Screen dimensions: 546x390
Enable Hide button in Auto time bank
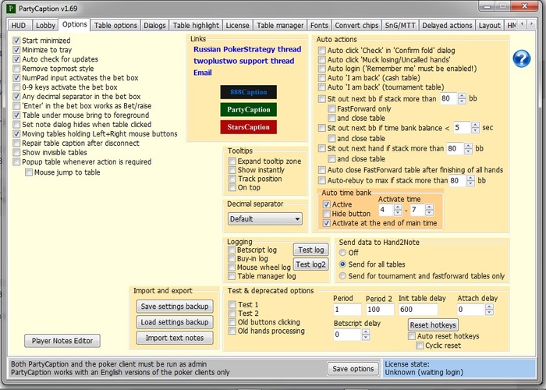[326, 214]
